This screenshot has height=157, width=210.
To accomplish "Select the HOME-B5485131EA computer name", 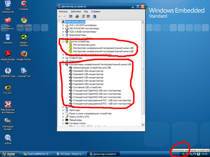I will pyautogui.click(x=75, y=22).
